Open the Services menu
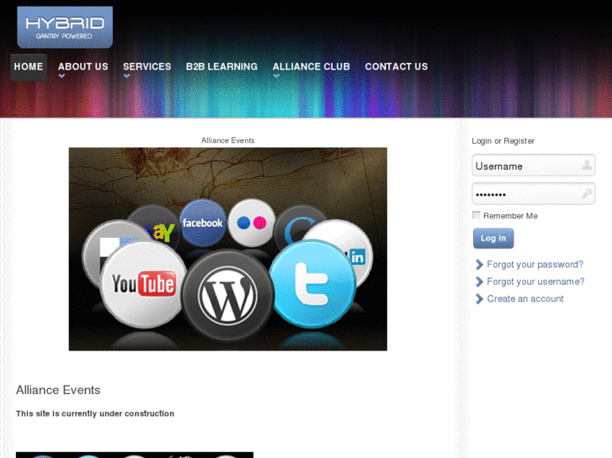Viewport: 612px width, 458px height. click(x=147, y=66)
